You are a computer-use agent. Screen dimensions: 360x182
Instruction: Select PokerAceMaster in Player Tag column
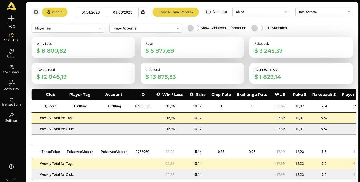pos(80,152)
